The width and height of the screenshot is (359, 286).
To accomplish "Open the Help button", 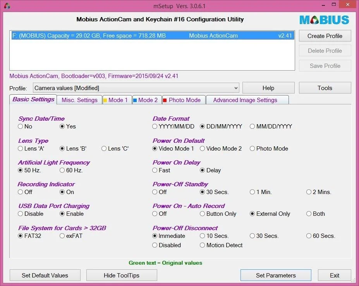I will 268,88.
